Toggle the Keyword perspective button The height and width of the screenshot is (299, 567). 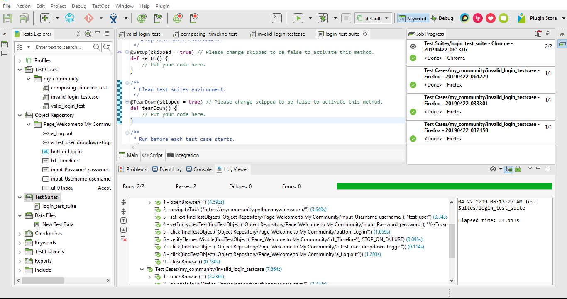(412, 18)
